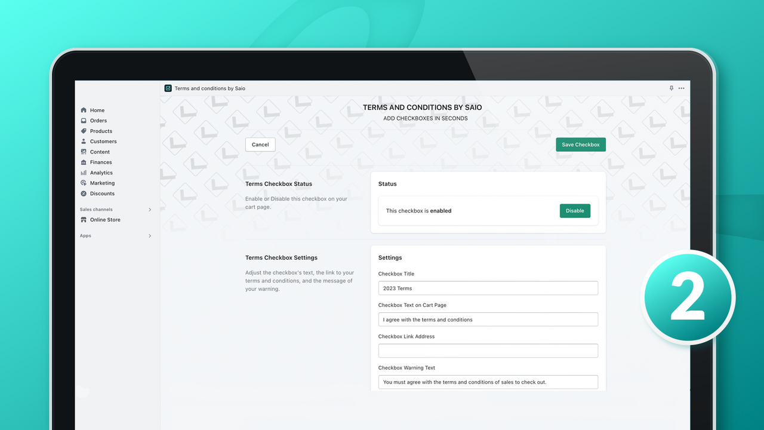Click the Checkbox Title input field

(488, 288)
